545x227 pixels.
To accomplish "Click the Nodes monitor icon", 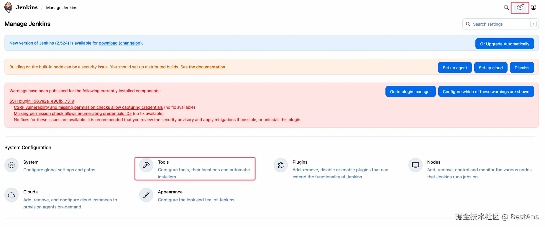I will pyautogui.click(x=416, y=165).
